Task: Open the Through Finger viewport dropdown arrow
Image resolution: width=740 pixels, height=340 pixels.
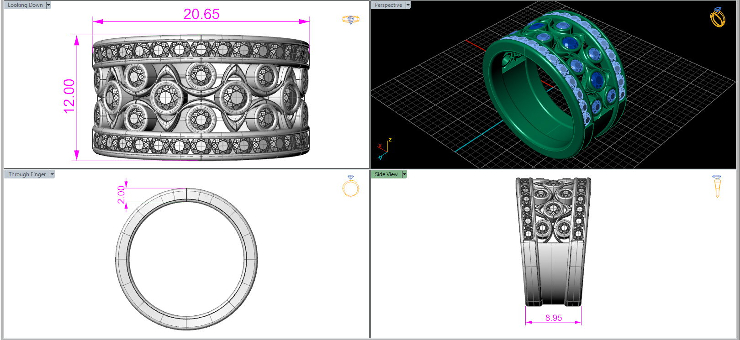Action: pyautogui.click(x=52, y=174)
